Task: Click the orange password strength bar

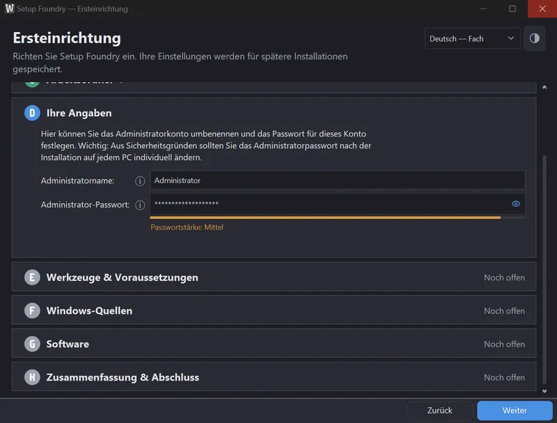Action: [x=325, y=218]
